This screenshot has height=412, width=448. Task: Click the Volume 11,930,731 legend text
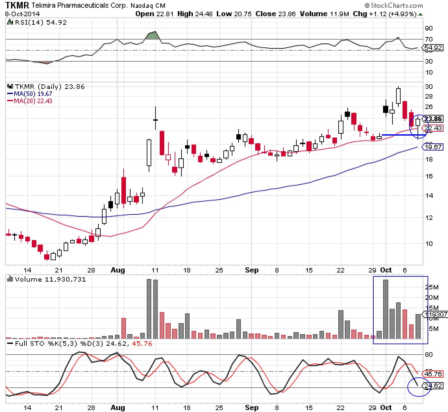point(50,279)
